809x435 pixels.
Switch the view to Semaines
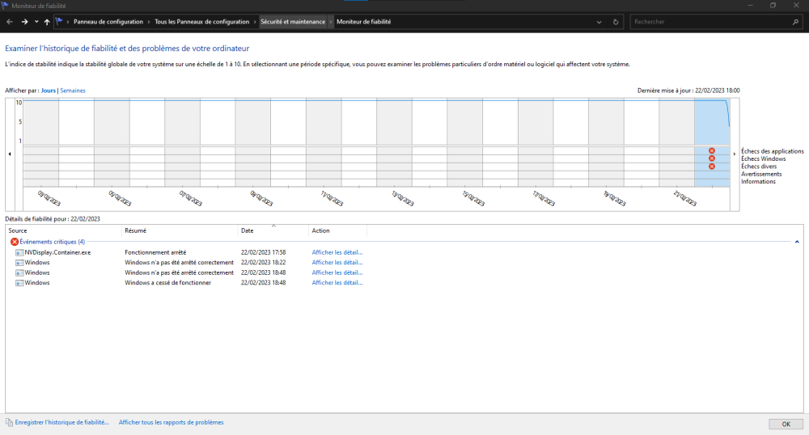[73, 91]
